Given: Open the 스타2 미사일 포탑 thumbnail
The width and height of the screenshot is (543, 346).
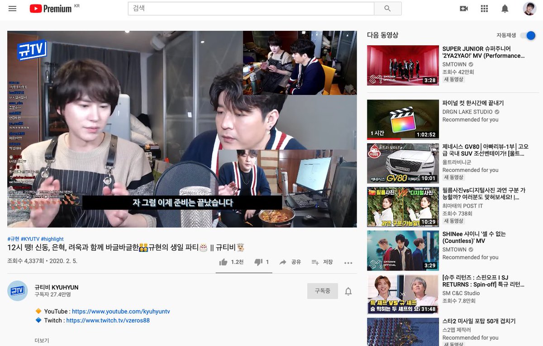Looking at the screenshot, I should click(403, 332).
